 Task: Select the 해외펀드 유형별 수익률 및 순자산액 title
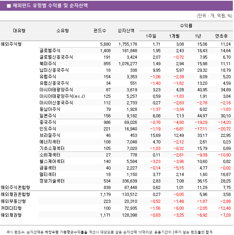[50, 5]
